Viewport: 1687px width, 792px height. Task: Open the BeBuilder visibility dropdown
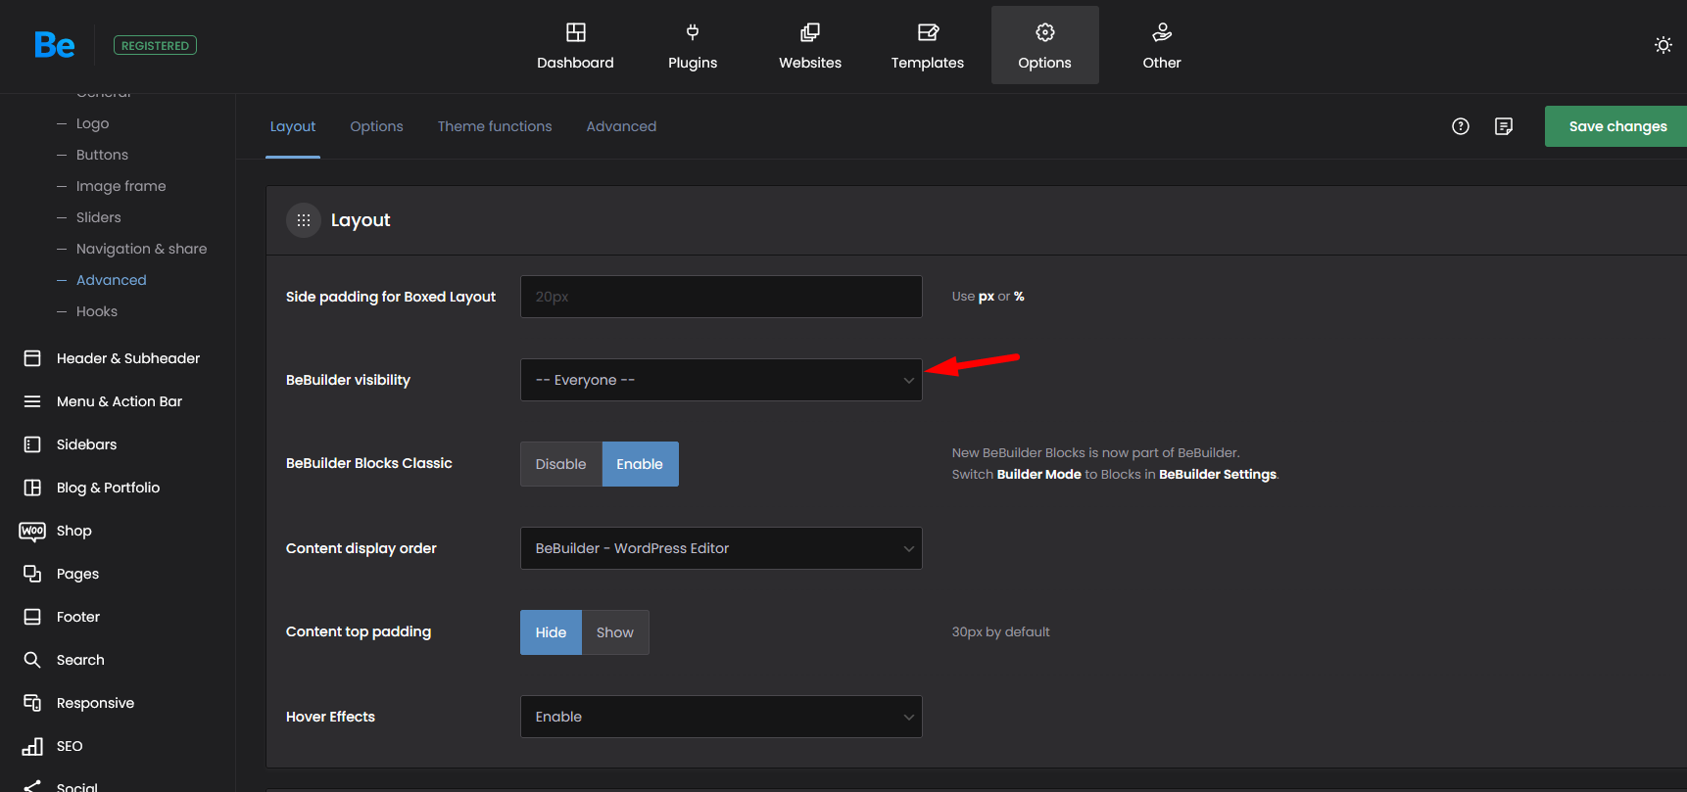(721, 380)
